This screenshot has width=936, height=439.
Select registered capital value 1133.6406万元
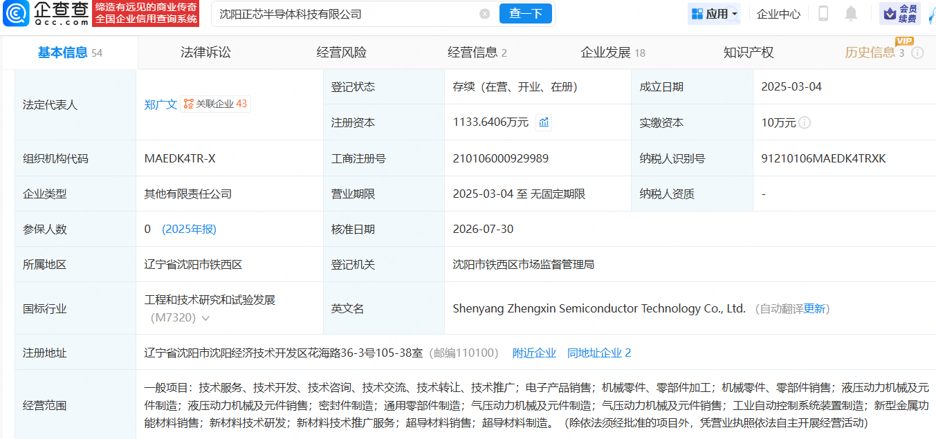click(x=490, y=122)
